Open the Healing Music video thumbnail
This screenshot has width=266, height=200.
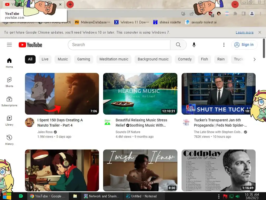[140, 94]
